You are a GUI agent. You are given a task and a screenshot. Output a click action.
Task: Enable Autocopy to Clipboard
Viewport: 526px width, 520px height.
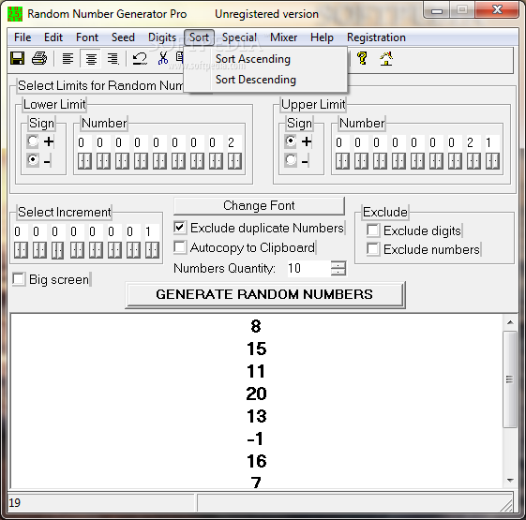tap(180, 247)
